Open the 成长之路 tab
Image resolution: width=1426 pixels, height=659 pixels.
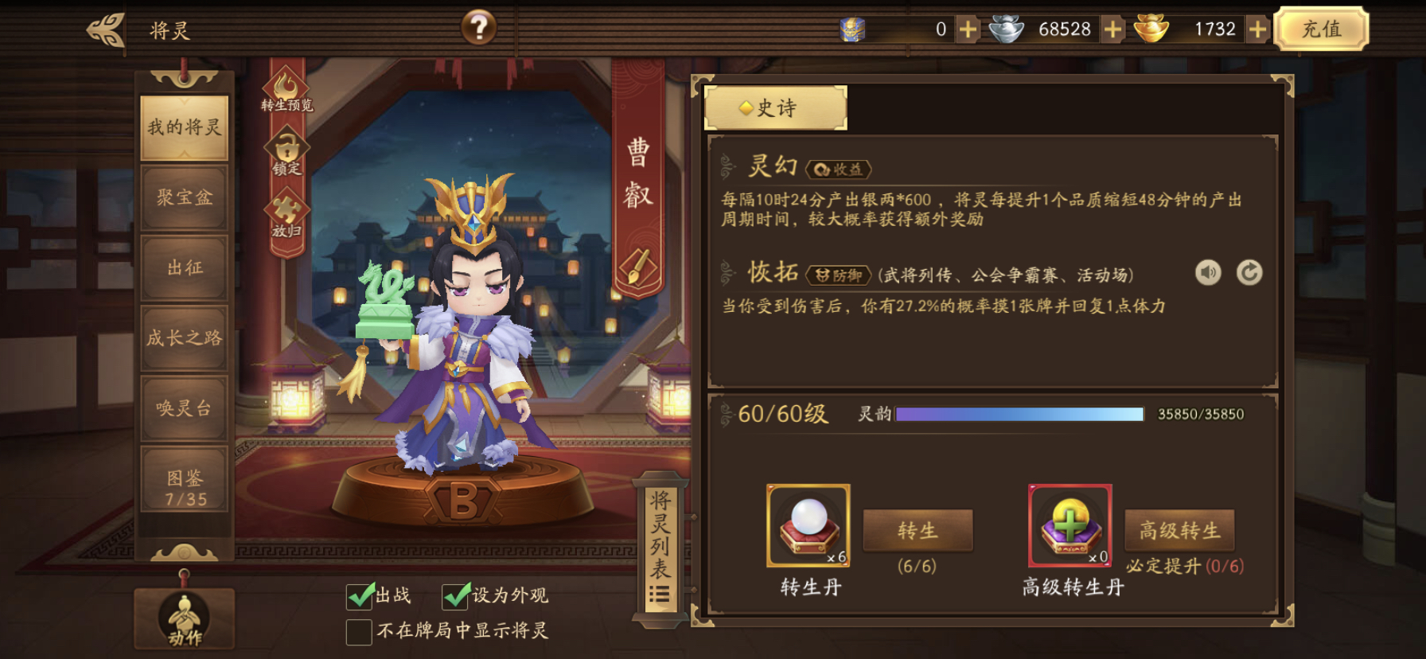(185, 337)
